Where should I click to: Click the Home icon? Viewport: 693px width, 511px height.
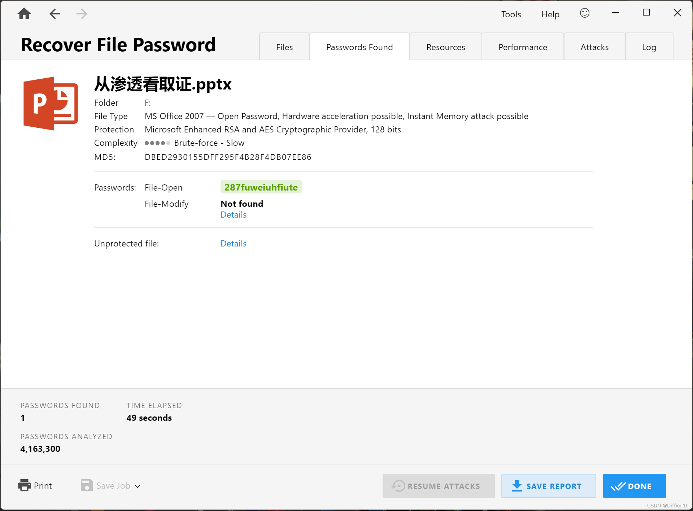[24, 14]
